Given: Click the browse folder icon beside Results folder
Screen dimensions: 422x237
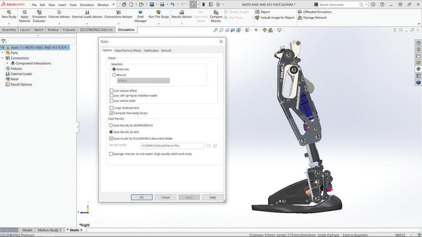Looking at the screenshot, I should coord(209,146).
